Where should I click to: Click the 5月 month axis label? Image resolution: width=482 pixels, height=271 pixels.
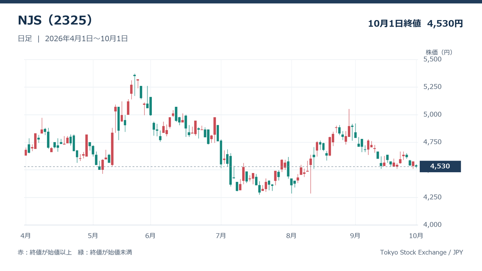pos(93,235)
